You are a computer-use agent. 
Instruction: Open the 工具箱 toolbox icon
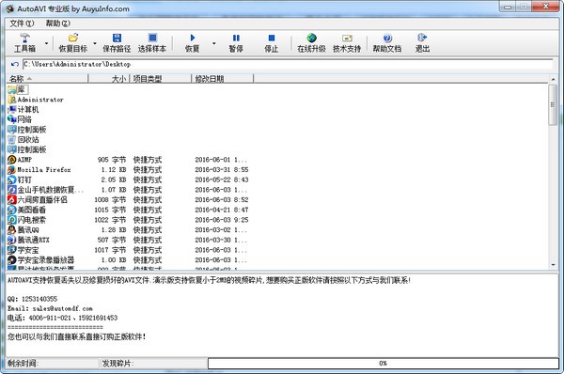(24, 39)
